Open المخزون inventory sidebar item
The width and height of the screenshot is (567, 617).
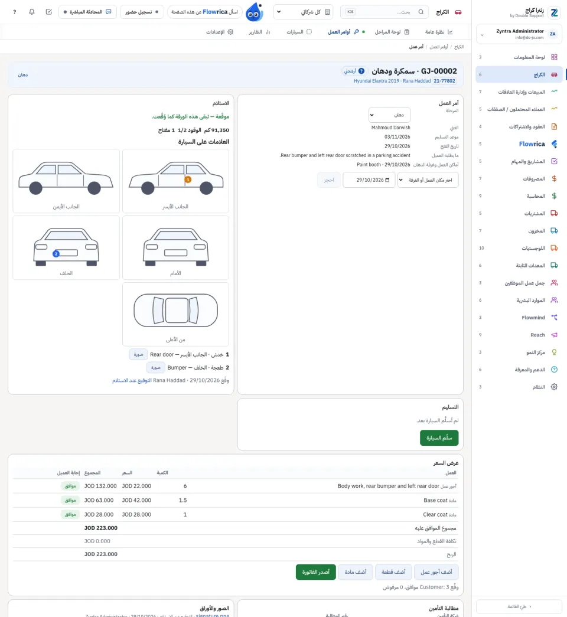pos(519,231)
